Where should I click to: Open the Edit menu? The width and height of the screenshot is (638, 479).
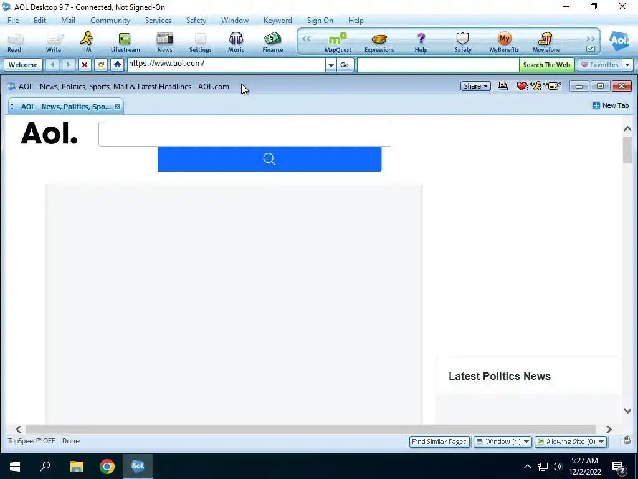[39, 21]
